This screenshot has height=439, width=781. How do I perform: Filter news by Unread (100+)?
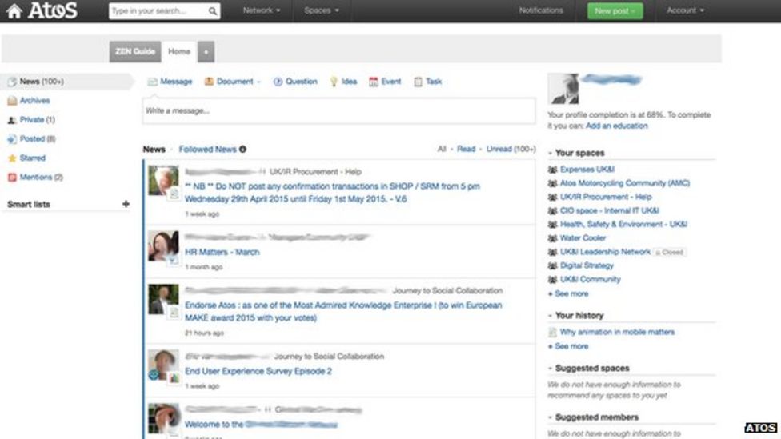pos(511,150)
